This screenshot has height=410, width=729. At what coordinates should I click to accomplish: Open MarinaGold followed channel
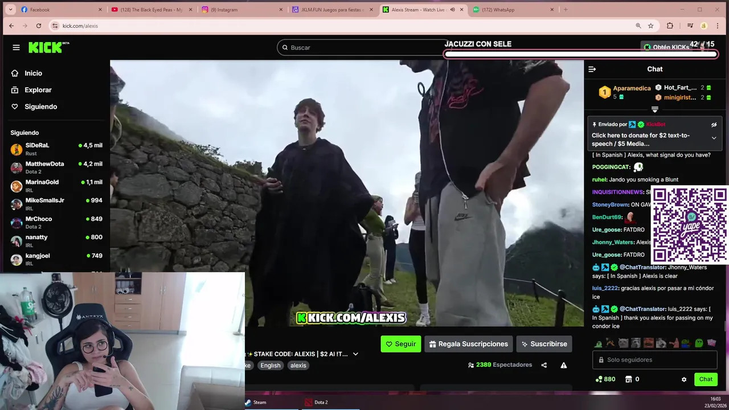56,186
